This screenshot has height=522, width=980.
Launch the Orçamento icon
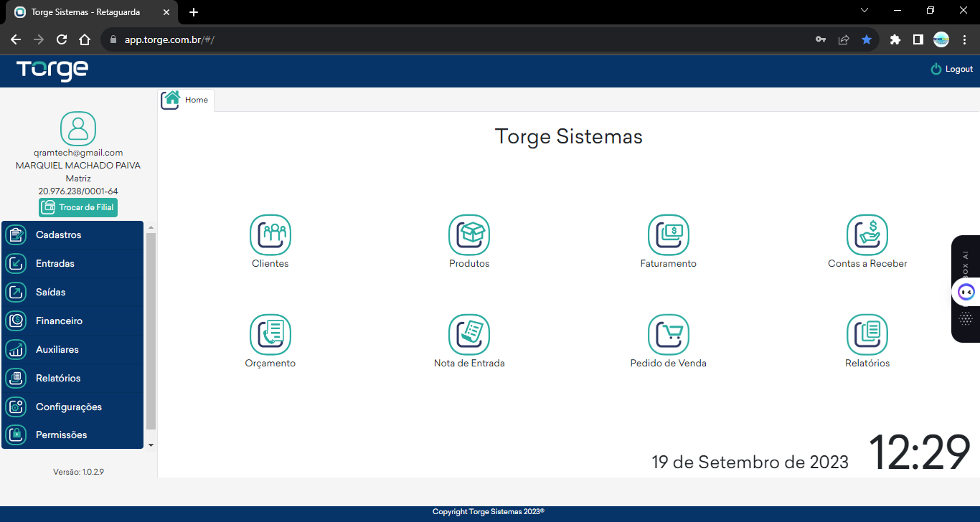coord(270,335)
